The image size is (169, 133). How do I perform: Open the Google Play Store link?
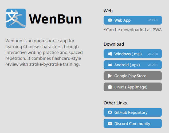tap(133, 76)
